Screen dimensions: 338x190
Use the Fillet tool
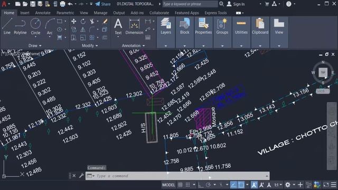[92, 30]
